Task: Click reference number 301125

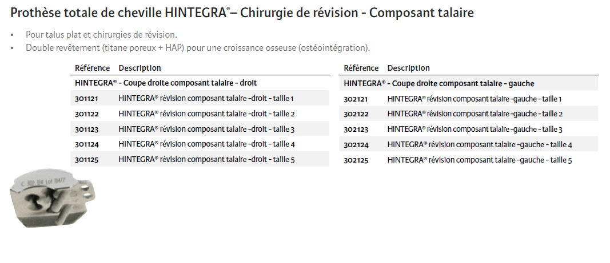Action: tap(86, 160)
